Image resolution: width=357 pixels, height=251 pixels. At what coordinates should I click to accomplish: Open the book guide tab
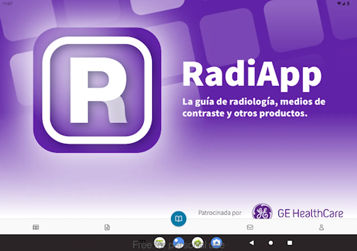pyautogui.click(x=178, y=219)
